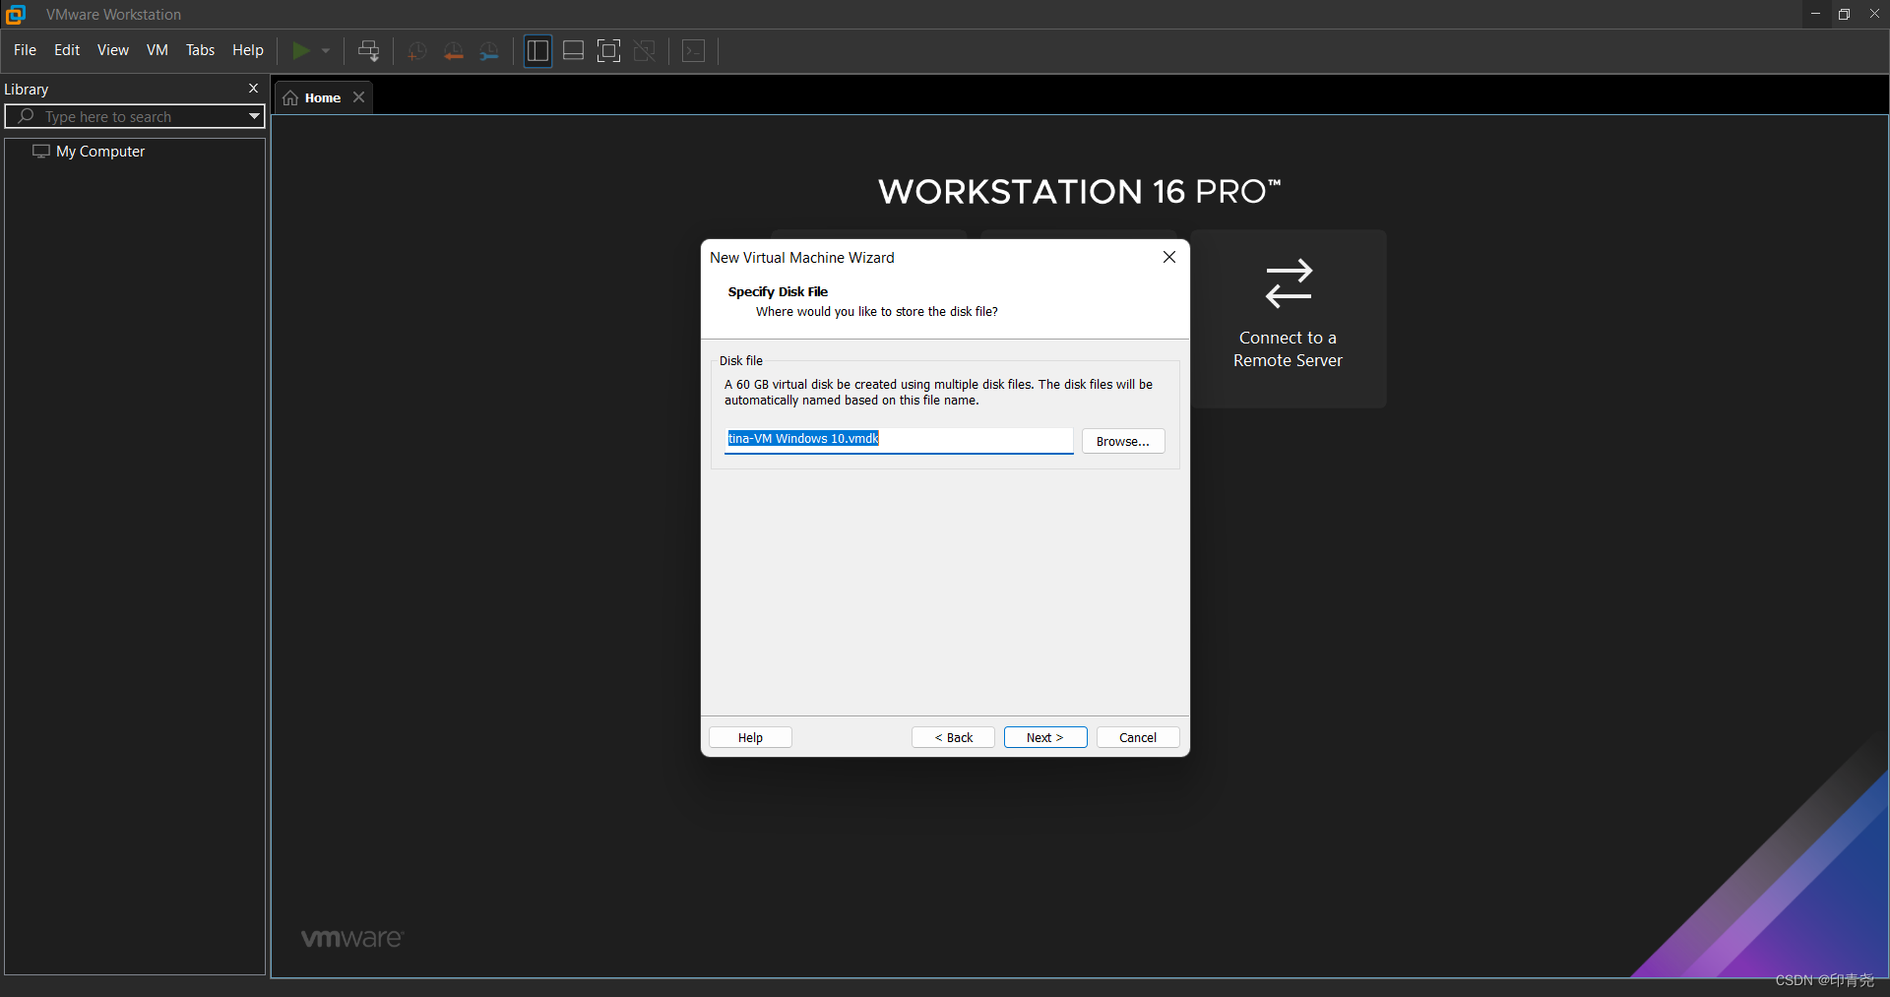This screenshot has height=997, width=1890.
Task: Click the Revert to Snapshot toolbar icon
Action: 453,51
